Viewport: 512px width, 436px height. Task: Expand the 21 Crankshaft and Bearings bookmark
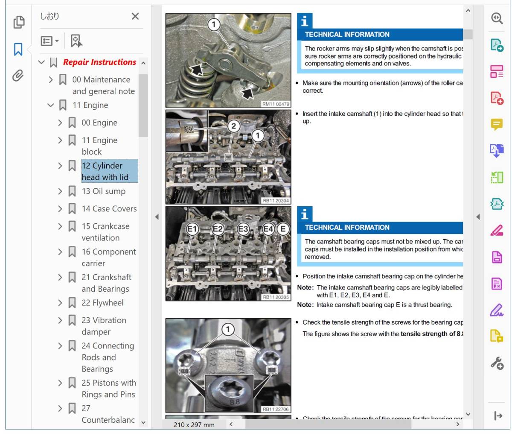pos(60,278)
